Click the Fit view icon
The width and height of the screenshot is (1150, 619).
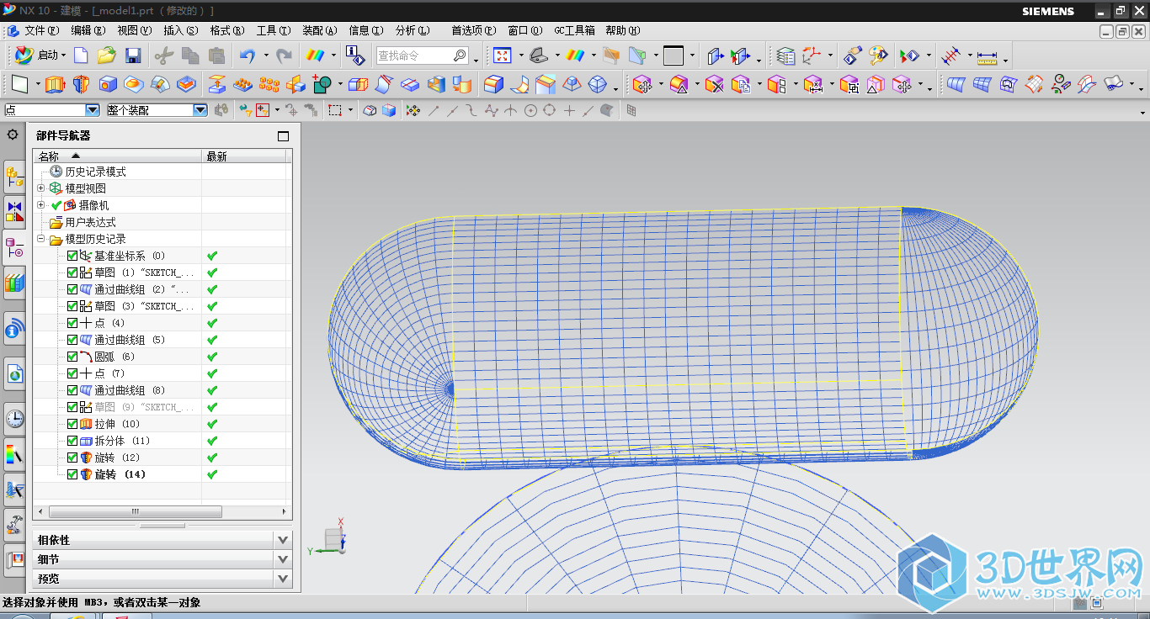(x=502, y=56)
